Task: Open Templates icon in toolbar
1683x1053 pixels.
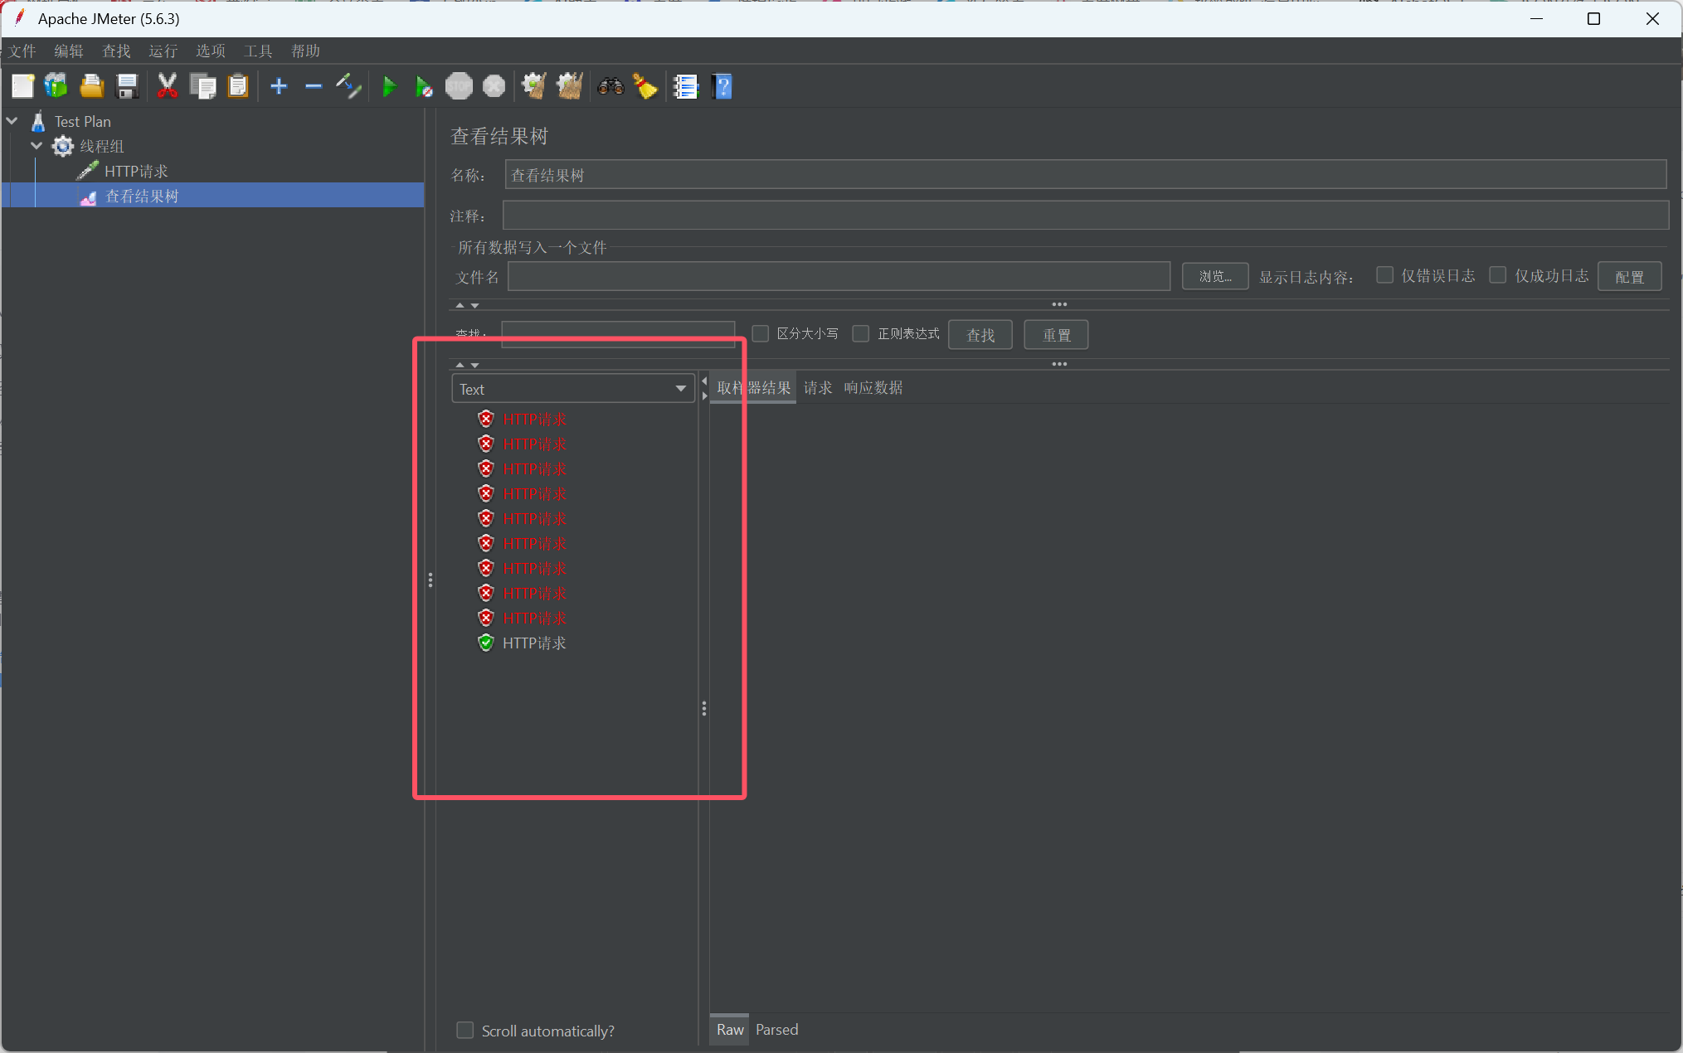Action: (56, 86)
